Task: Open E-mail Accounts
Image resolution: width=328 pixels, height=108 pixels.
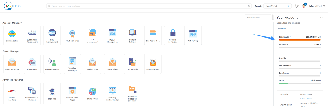Action: 12,64
